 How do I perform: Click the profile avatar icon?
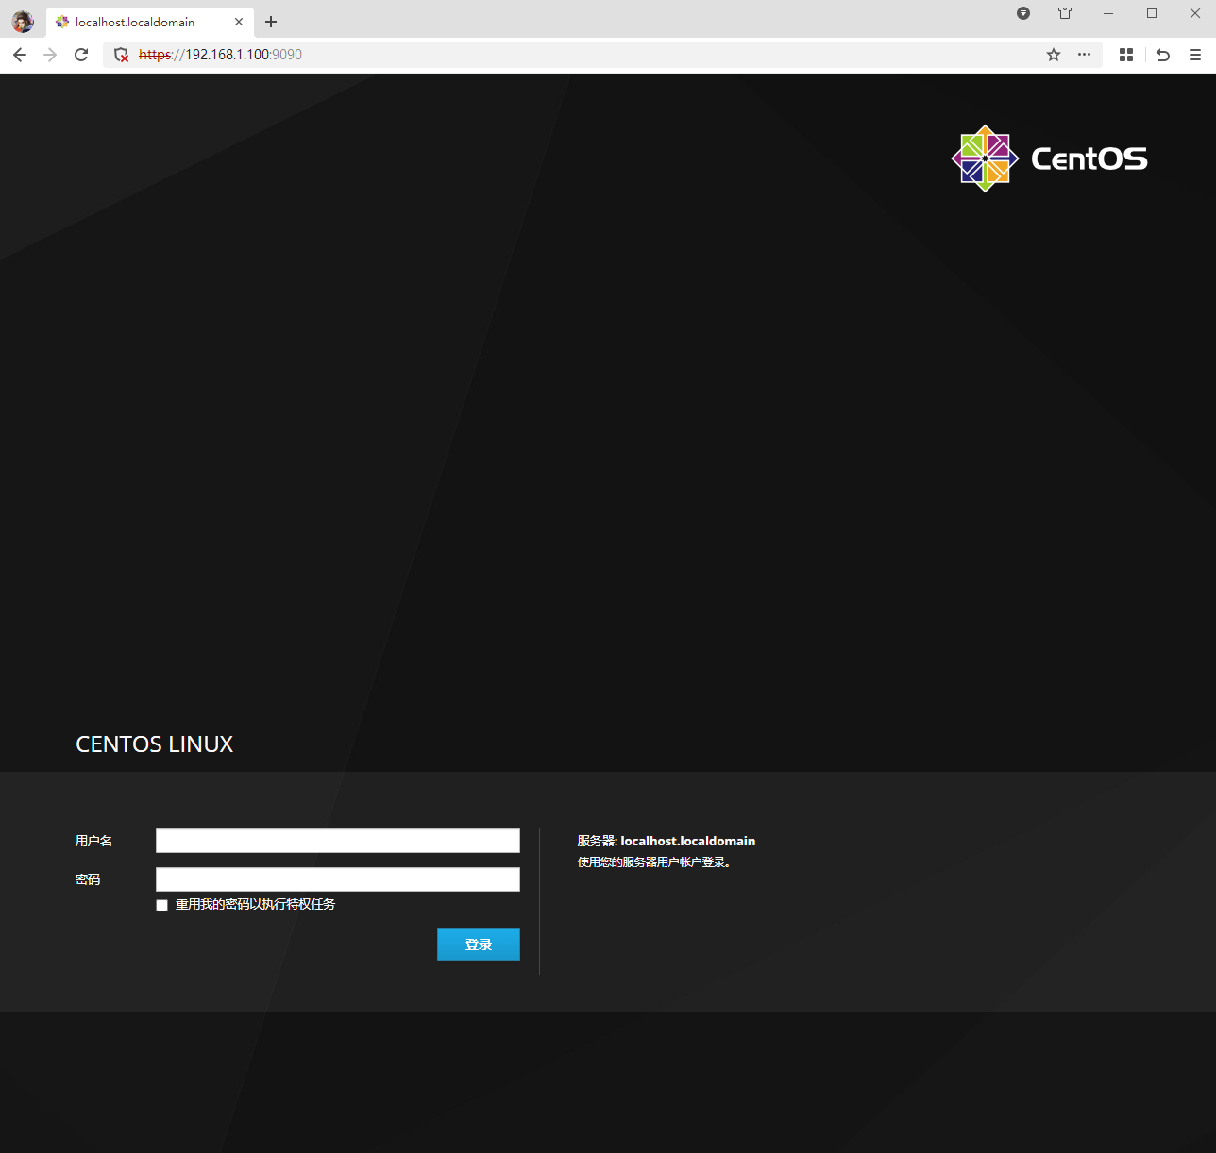coord(23,22)
